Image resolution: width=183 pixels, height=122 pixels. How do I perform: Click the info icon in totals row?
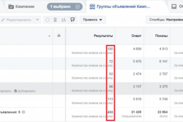pos(23,112)
